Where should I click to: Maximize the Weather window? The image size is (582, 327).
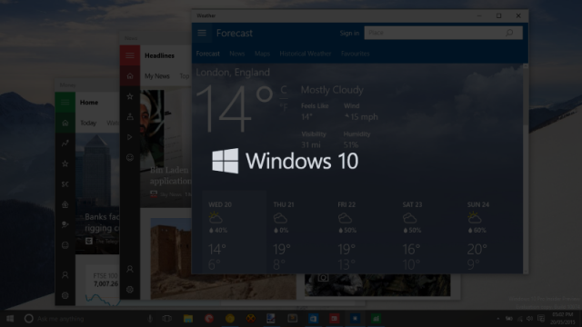tap(498, 15)
